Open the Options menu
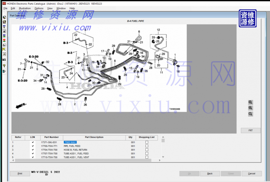Viewport: 270px width, 182px height. (39, 8)
